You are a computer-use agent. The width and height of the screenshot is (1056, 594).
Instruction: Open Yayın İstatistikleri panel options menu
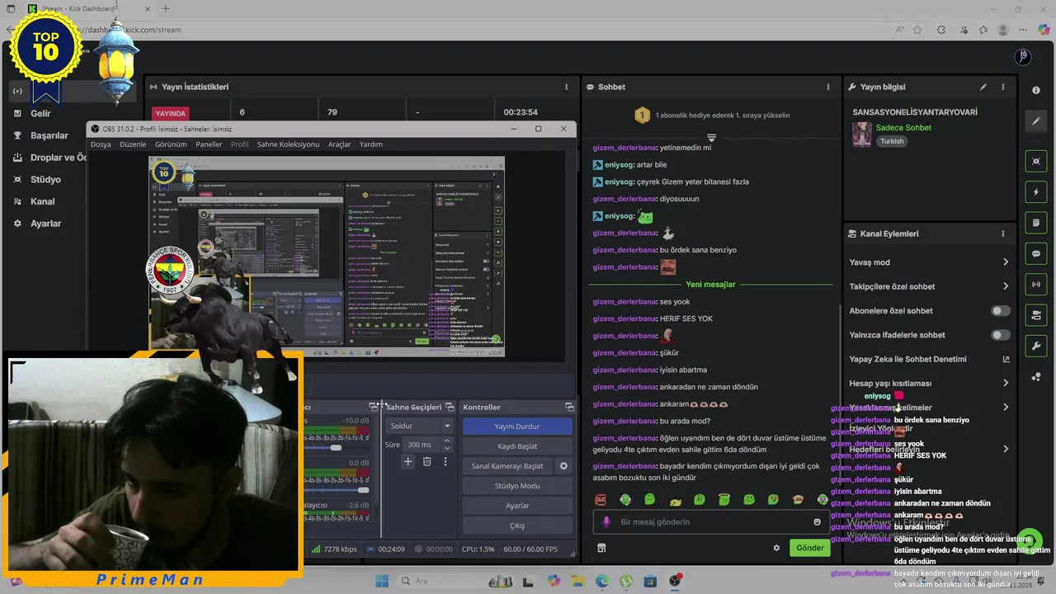[x=566, y=87]
